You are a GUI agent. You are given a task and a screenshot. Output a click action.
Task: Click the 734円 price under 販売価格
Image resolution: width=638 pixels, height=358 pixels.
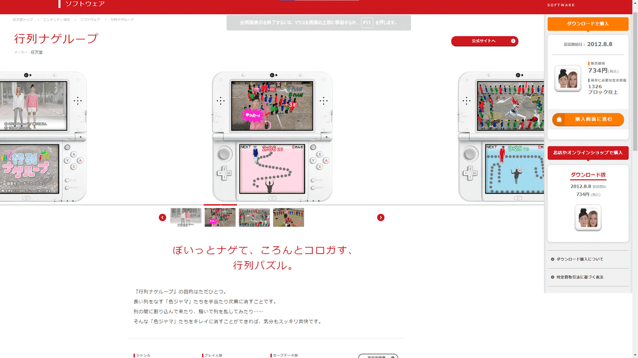[x=598, y=71]
